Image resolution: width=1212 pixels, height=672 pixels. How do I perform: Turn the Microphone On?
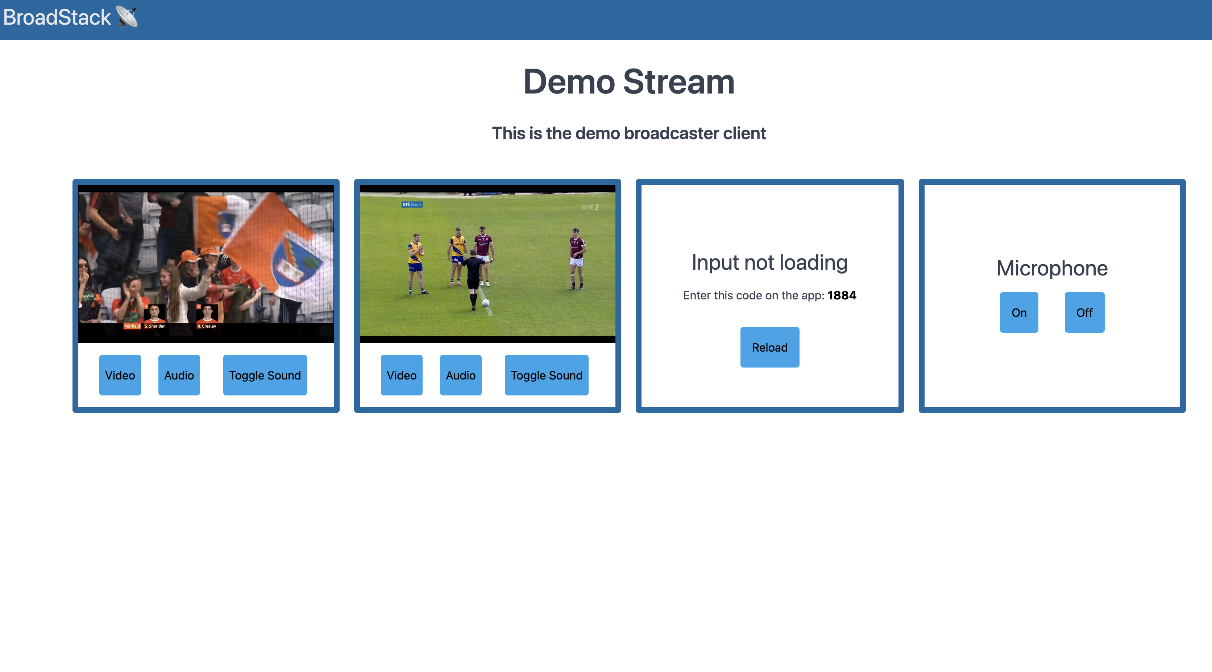[1018, 312]
